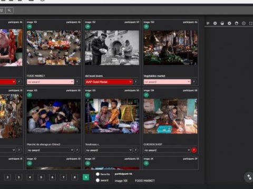Viewport: 253px width, 189px height.
Task: Open award dropdown under Marché de shengcun
Action: (51, 150)
